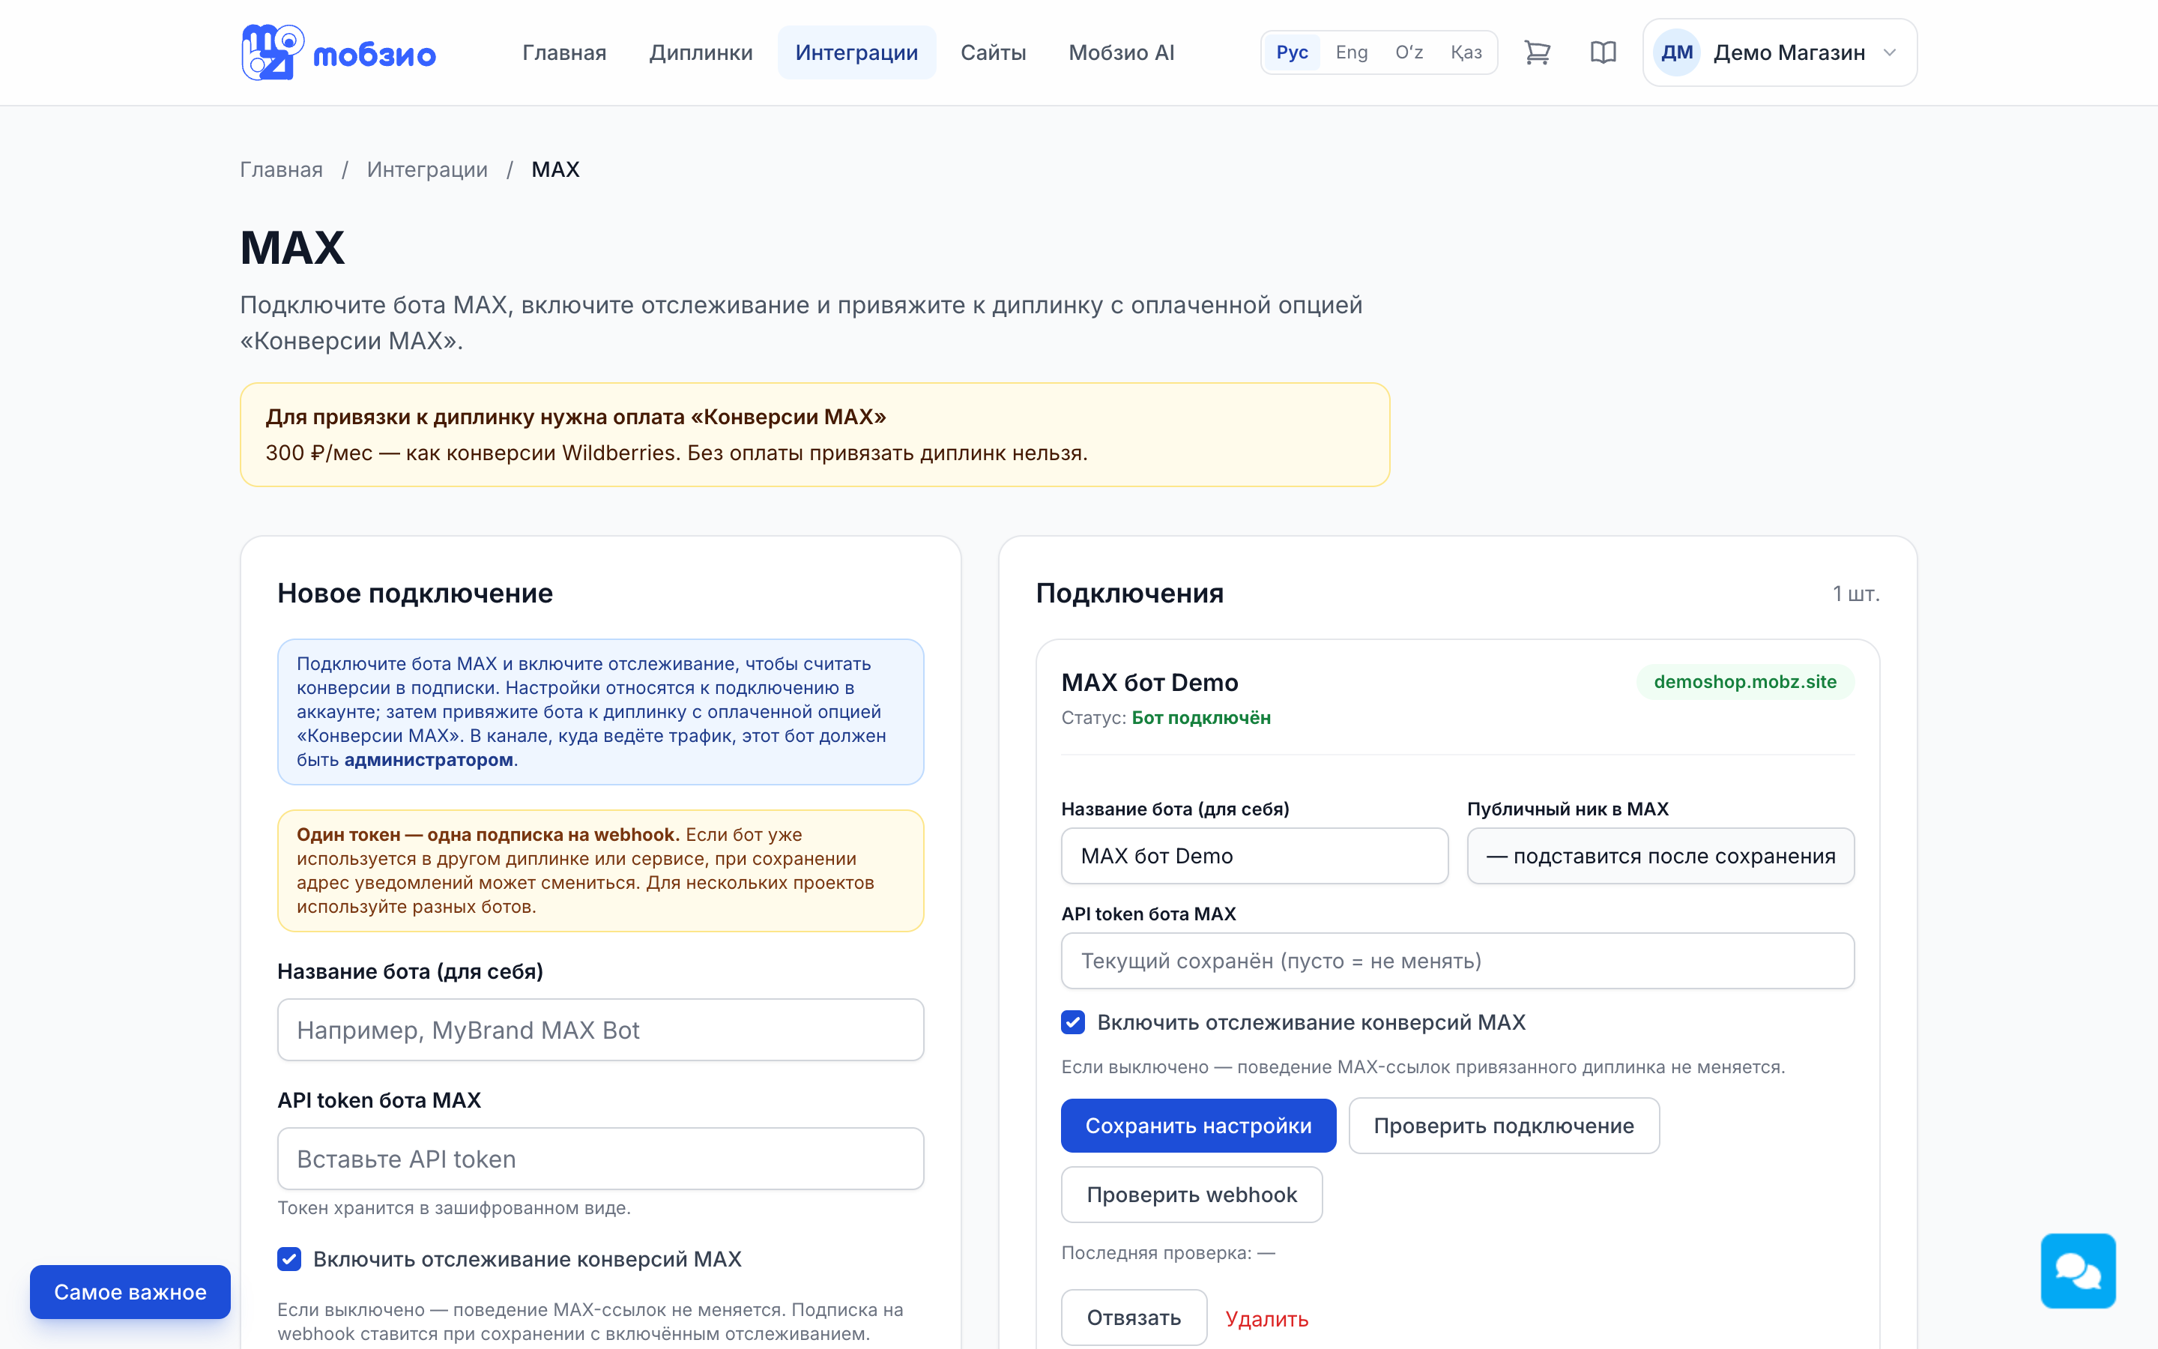Switch language to Қаз
The height and width of the screenshot is (1349, 2158).
tap(1465, 52)
